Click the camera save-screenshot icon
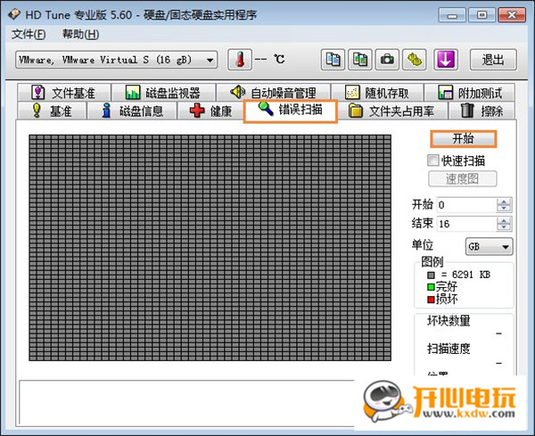This screenshot has width=535, height=436. point(388,60)
